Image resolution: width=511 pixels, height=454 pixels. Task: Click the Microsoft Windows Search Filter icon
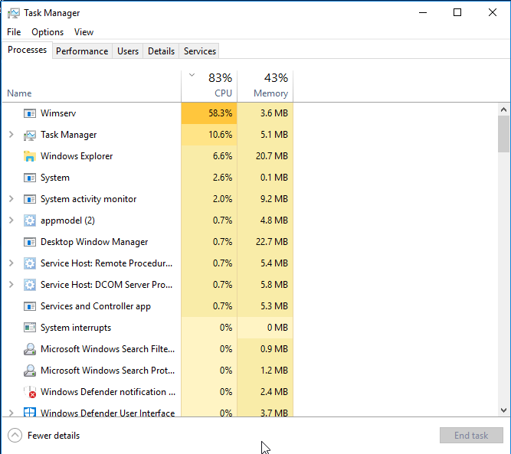click(x=30, y=349)
